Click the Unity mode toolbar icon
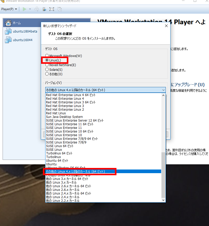Image resolution: width=209 pixels, height=226 pixels. pyautogui.click(x=60, y=9)
